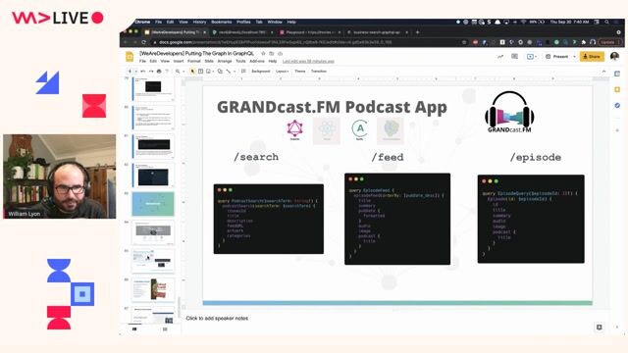
Task: Switch to the business-search browser tab
Action: [377, 32]
